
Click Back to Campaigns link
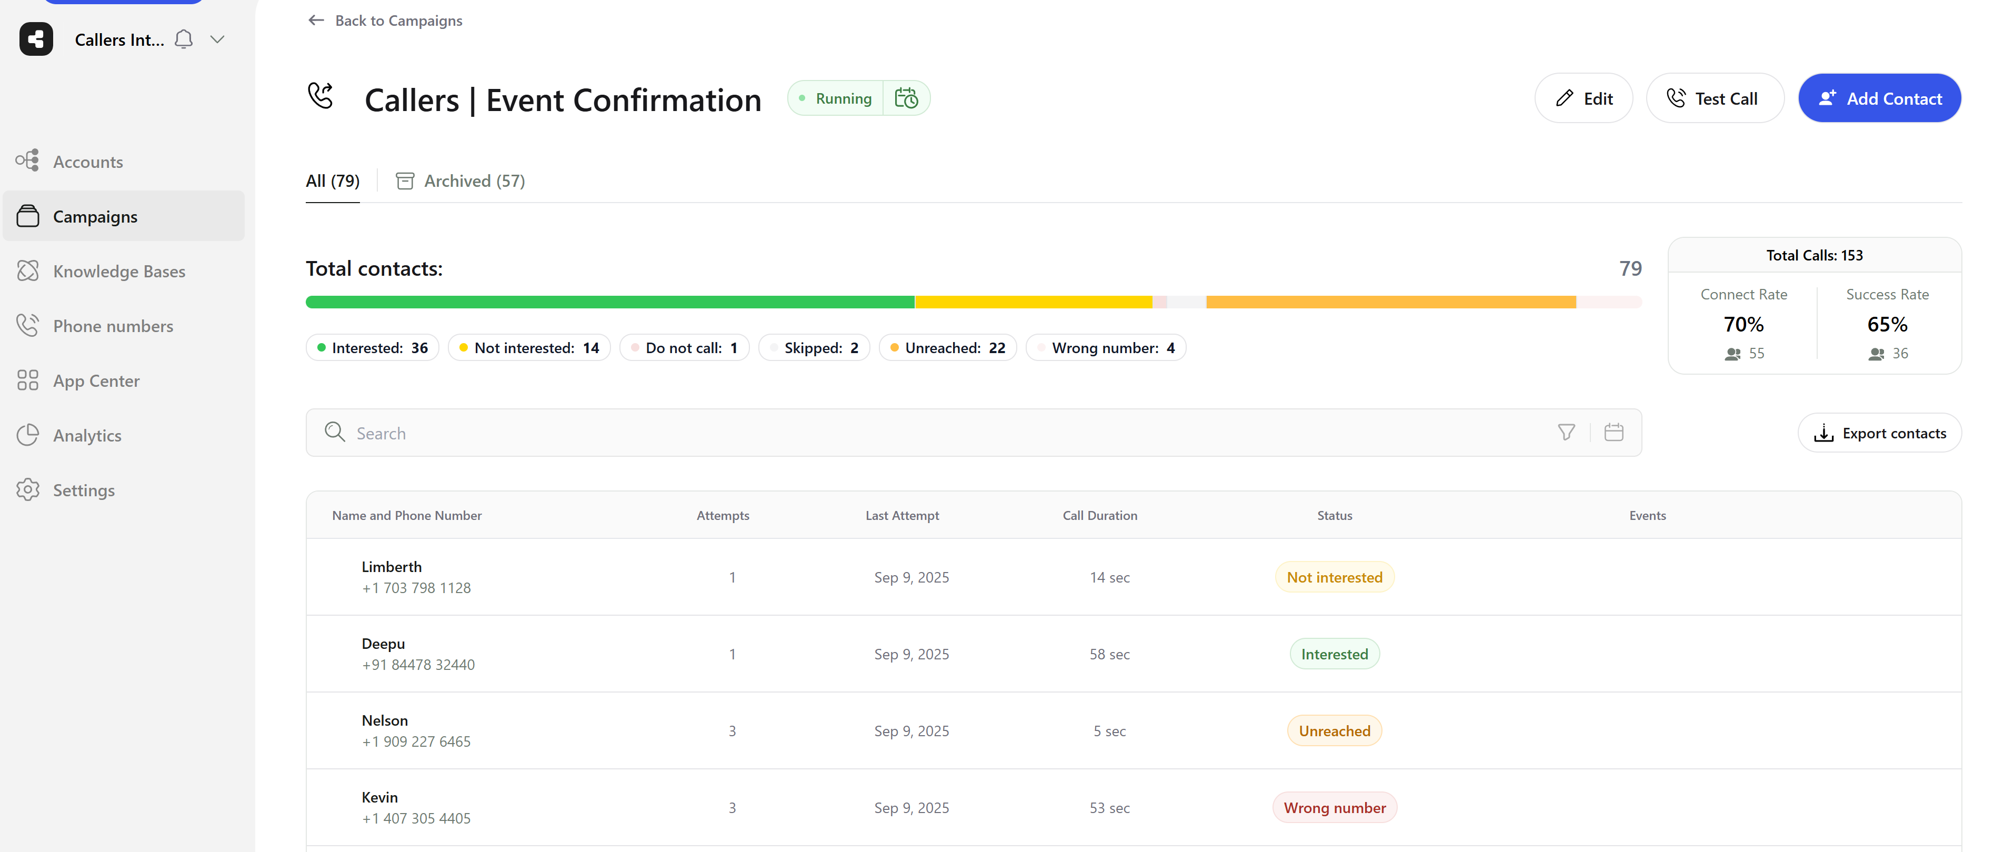coord(385,21)
